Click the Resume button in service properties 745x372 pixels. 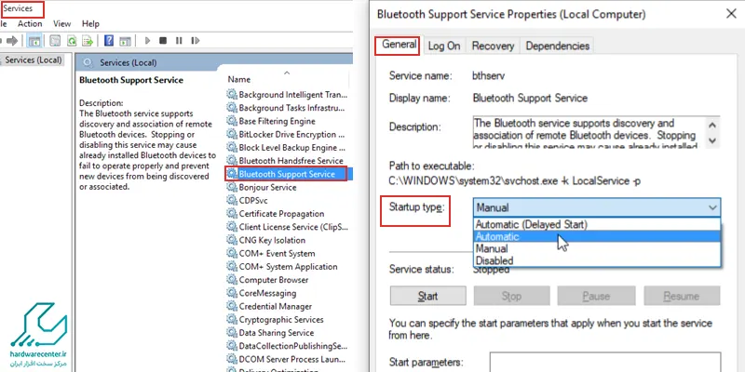point(682,296)
